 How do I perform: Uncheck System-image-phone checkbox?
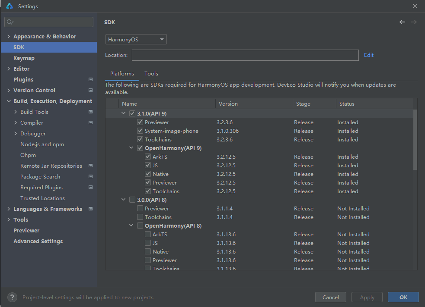(140, 131)
